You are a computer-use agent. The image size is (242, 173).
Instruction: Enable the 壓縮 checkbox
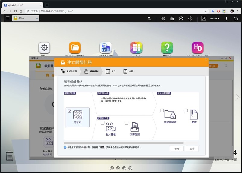pos(186,111)
